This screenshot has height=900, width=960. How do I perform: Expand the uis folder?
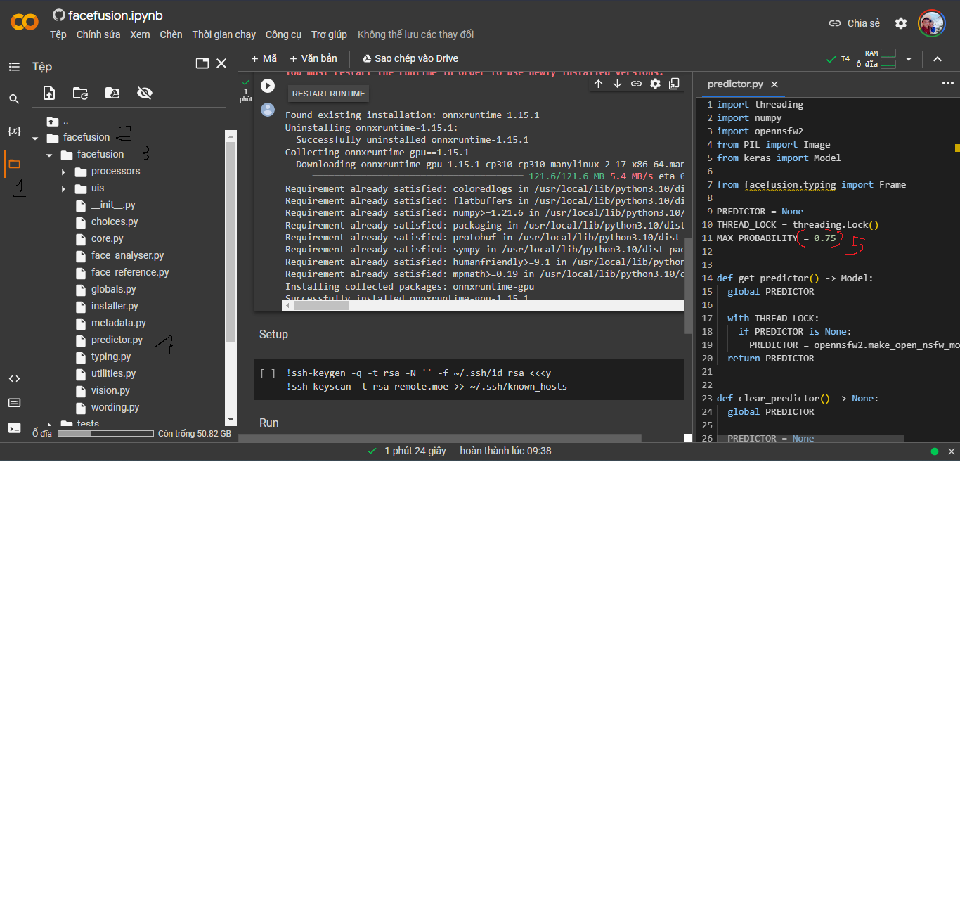click(x=64, y=188)
